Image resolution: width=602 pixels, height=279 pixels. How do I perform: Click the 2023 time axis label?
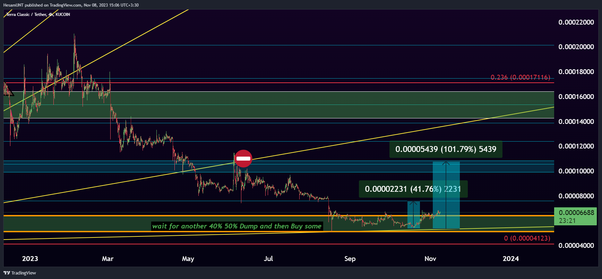(x=30, y=259)
